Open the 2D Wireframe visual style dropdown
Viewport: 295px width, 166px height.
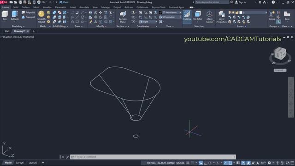(170, 12)
